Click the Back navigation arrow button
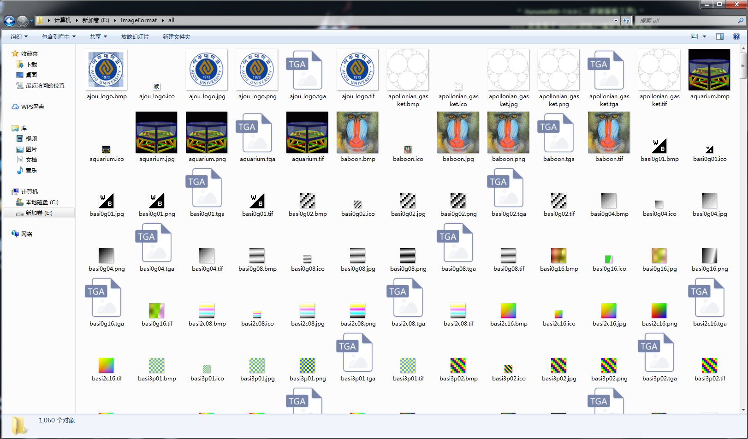748x439 pixels. [x=9, y=20]
